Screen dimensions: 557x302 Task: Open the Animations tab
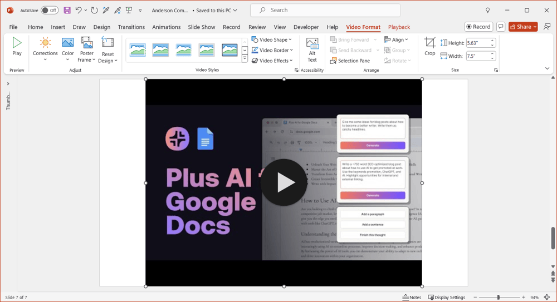coord(166,27)
